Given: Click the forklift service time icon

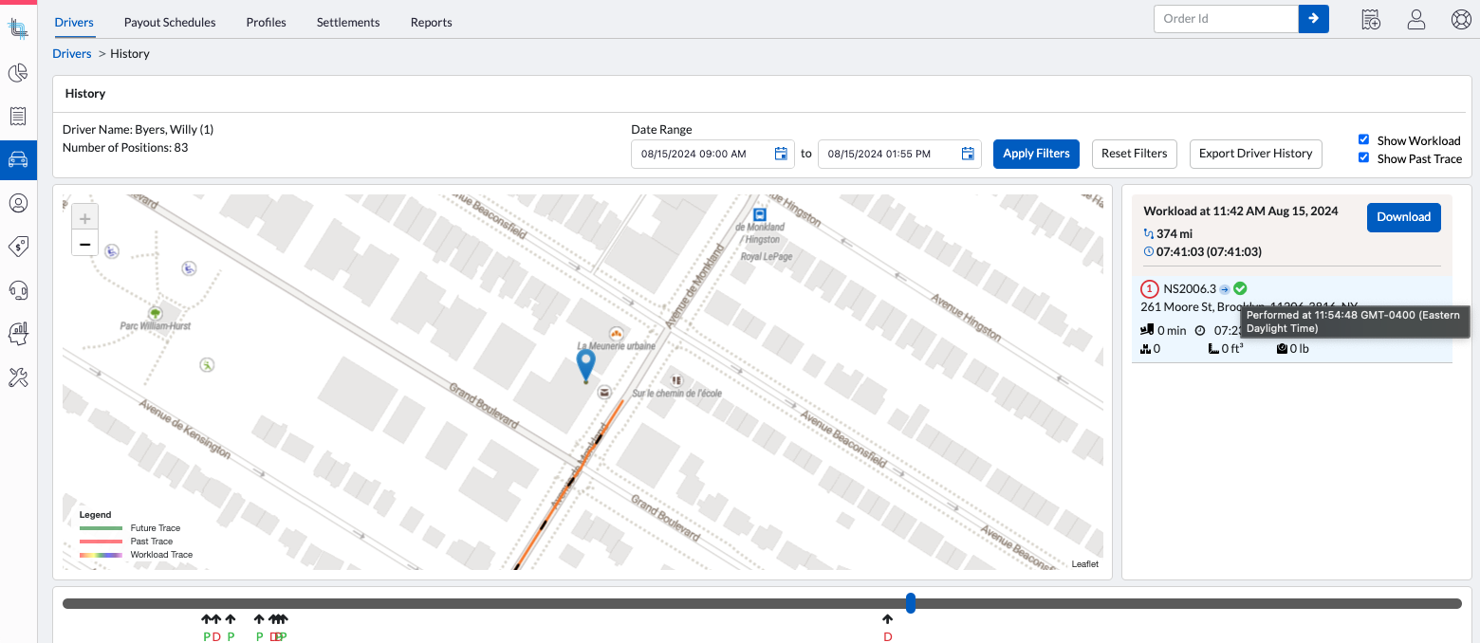Looking at the screenshot, I should click(x=1147, y=330).
